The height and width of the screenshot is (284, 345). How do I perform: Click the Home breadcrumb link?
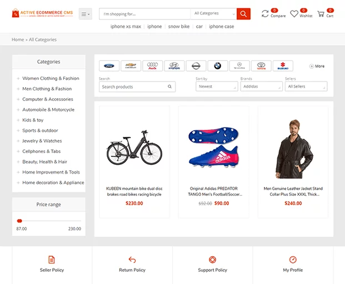pyautogui.click(x=18, y=40)
